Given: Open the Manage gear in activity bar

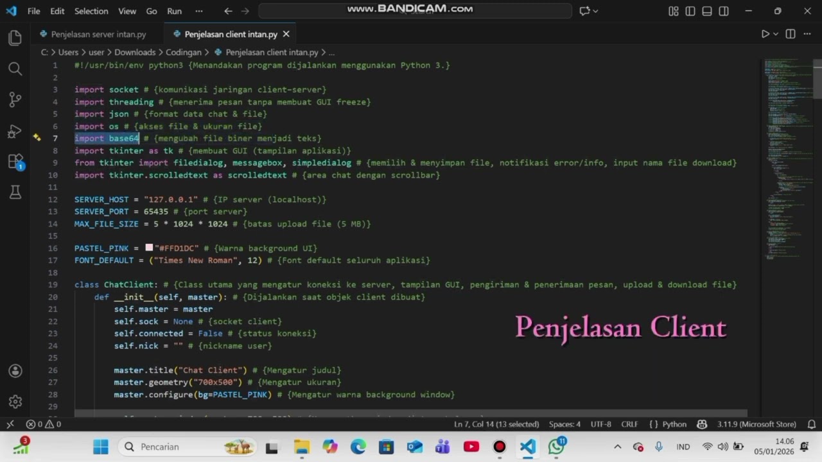Looking at the screenshot, I should coord(15,402).
